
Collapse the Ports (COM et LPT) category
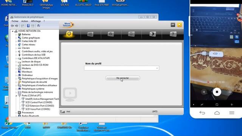(16, 96)
